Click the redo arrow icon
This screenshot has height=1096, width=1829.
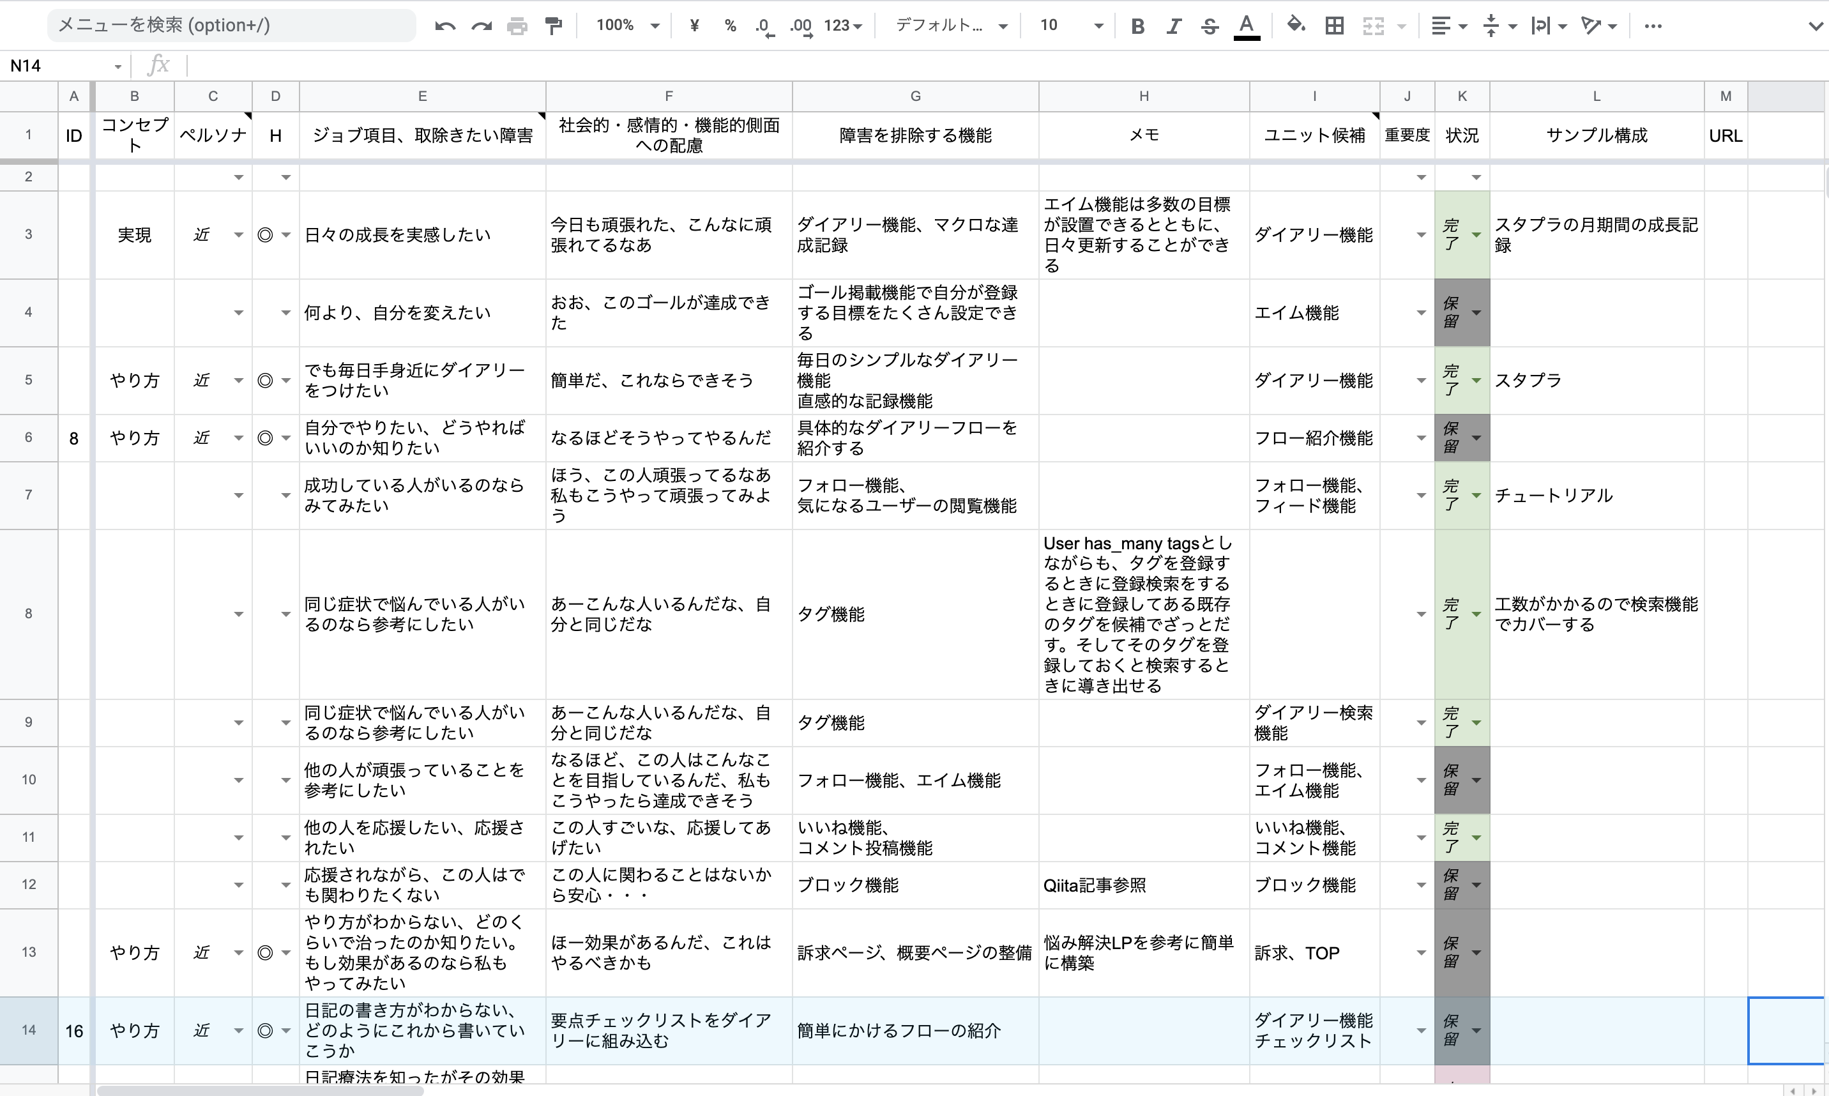(x=482, y=27)
